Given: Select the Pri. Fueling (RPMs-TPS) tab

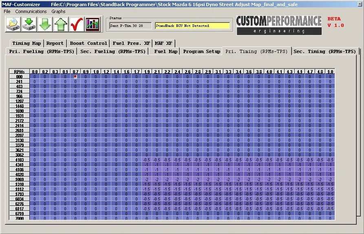Looking at the screenshot, I should [x=43, y=52].
